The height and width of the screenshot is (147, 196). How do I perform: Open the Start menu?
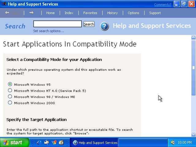pyautogui.click(x=14, y=142)
